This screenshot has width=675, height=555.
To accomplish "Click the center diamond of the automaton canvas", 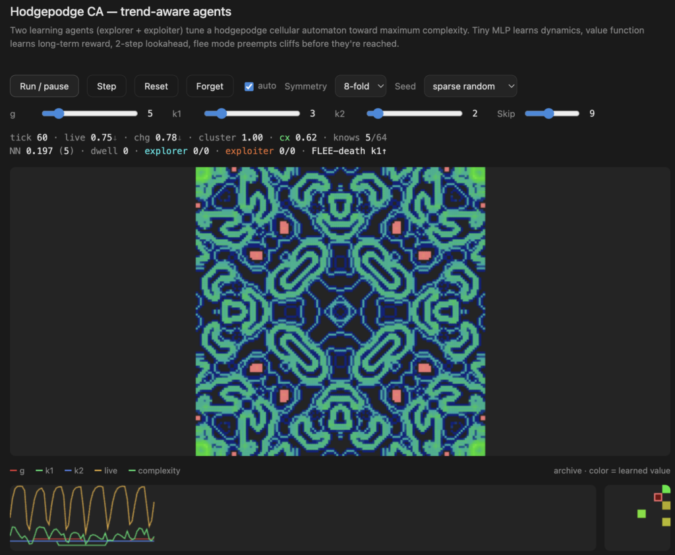I will (x=340, y=312).
